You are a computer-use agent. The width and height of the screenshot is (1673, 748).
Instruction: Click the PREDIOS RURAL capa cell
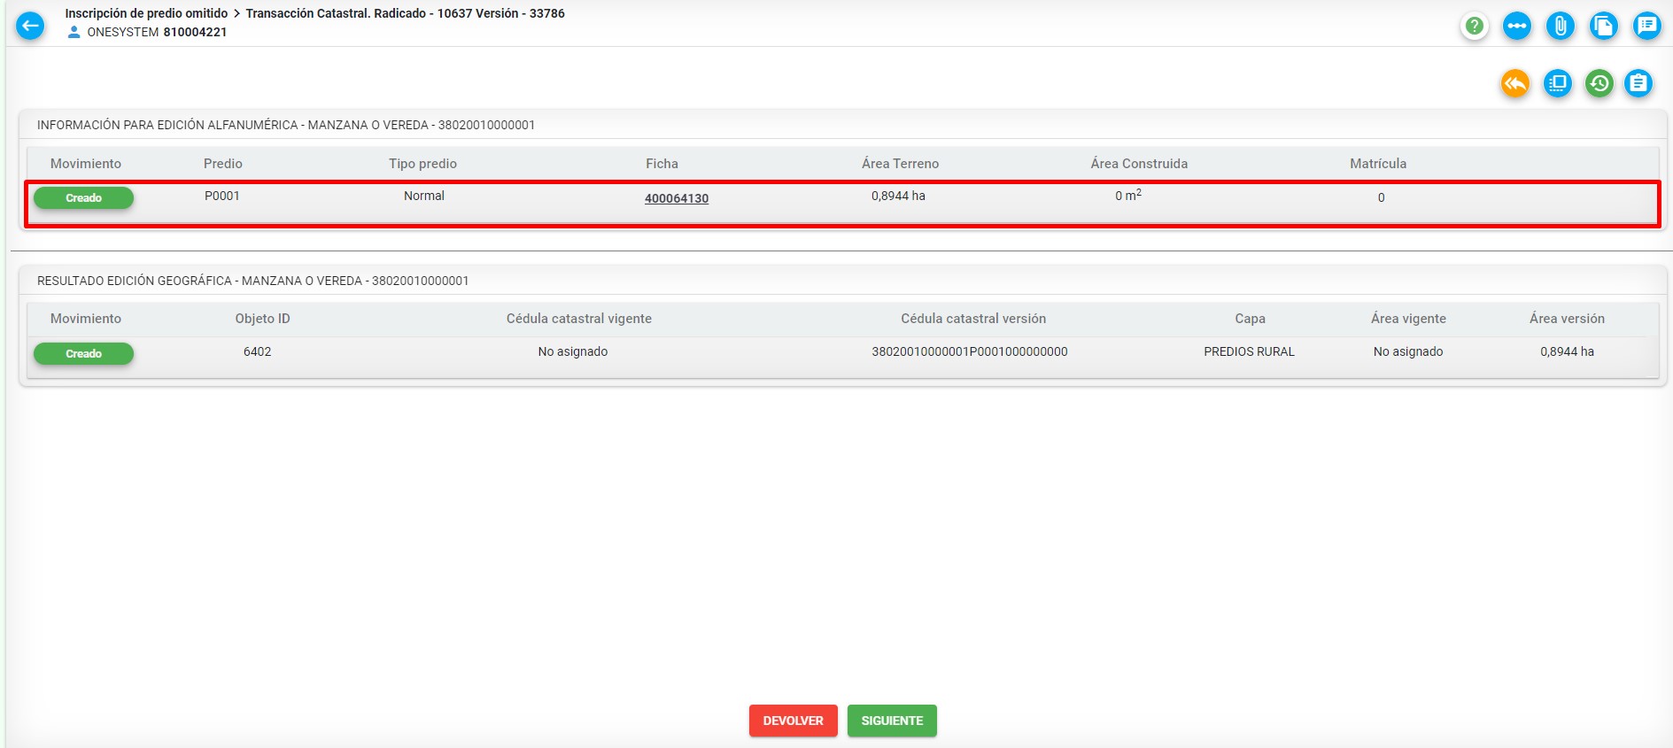point(1249,351)
